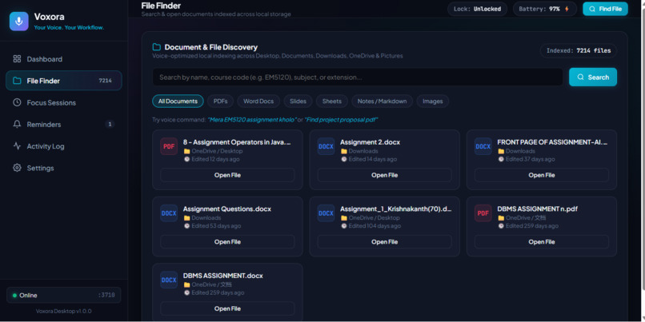Click the Dashboard grid icon
Screen dimensions: 645x322
tap(17, 59)
